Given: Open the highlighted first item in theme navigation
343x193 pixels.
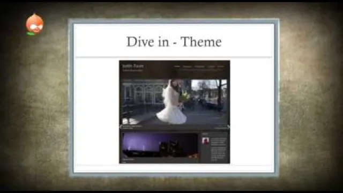Looking at the screenshot, I should click(x=177, y=66).
